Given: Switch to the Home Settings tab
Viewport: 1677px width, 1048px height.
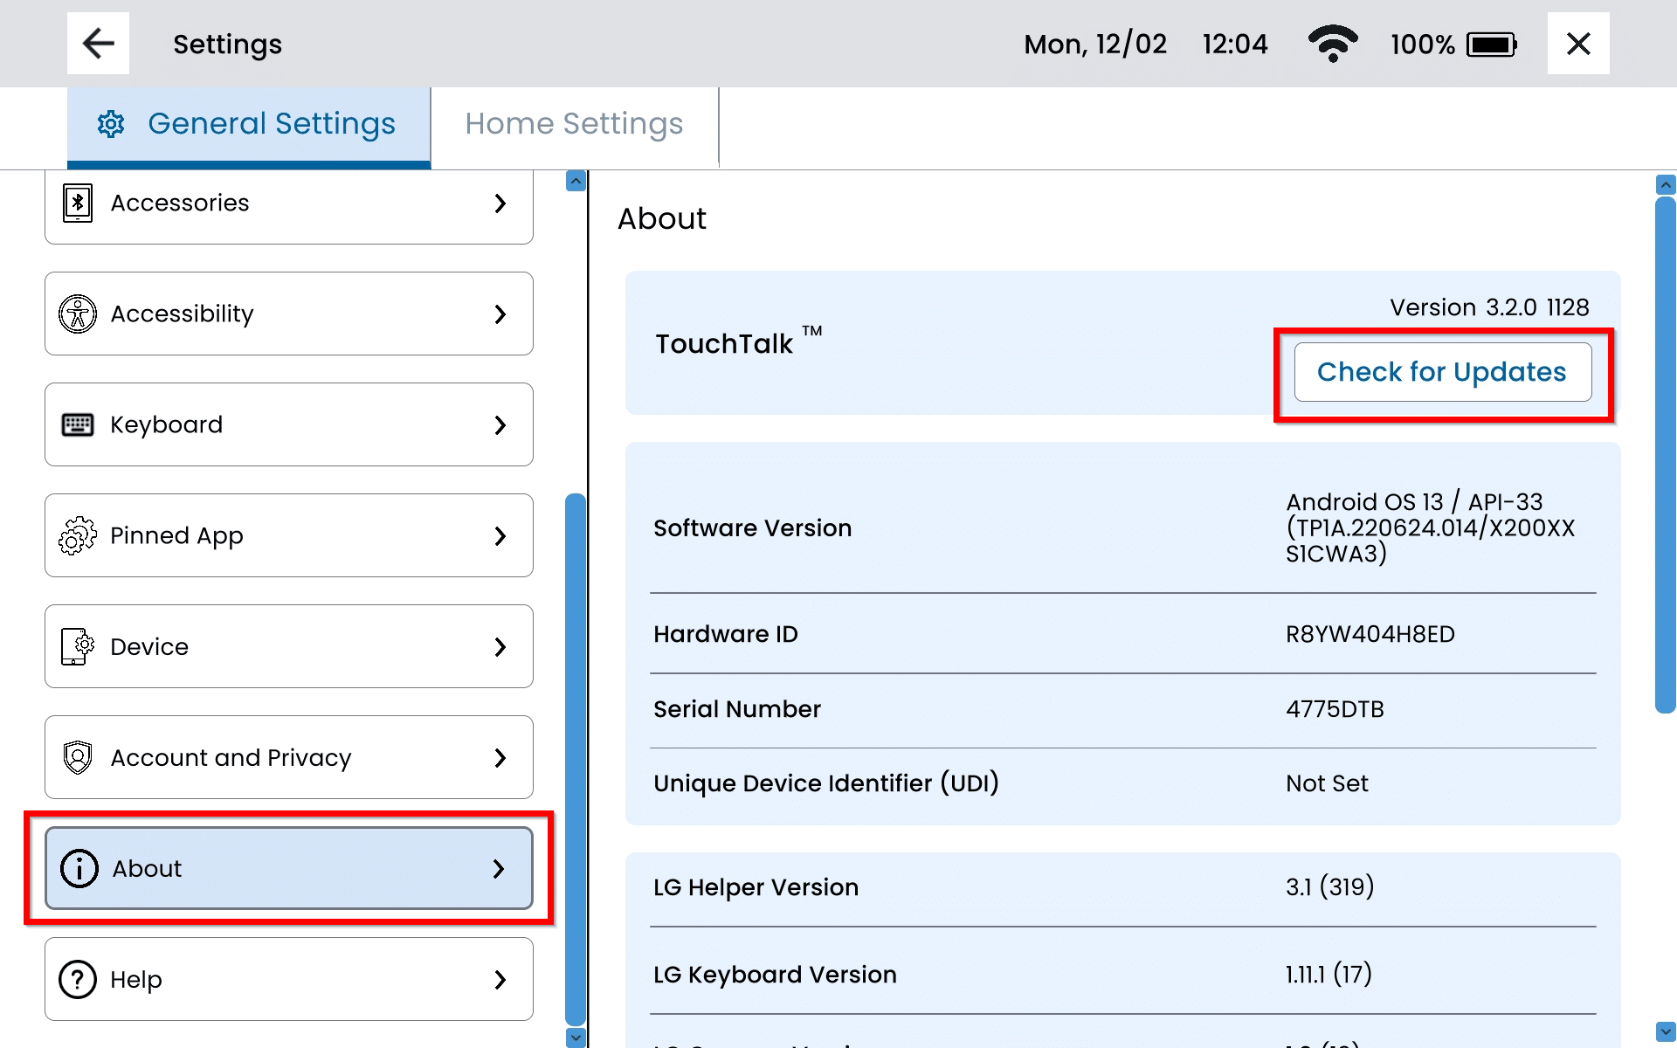Looking at the screenshot, I should [574, 124].
